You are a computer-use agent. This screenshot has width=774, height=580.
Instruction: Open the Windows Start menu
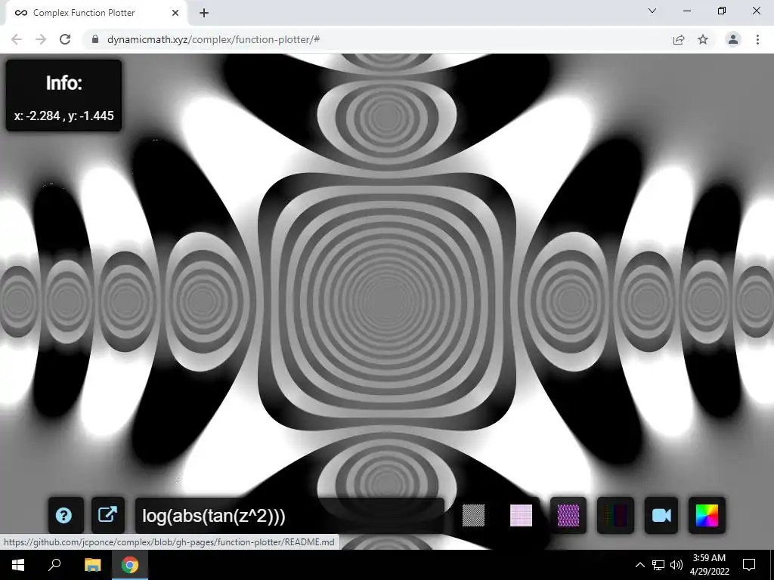point(18,565)
